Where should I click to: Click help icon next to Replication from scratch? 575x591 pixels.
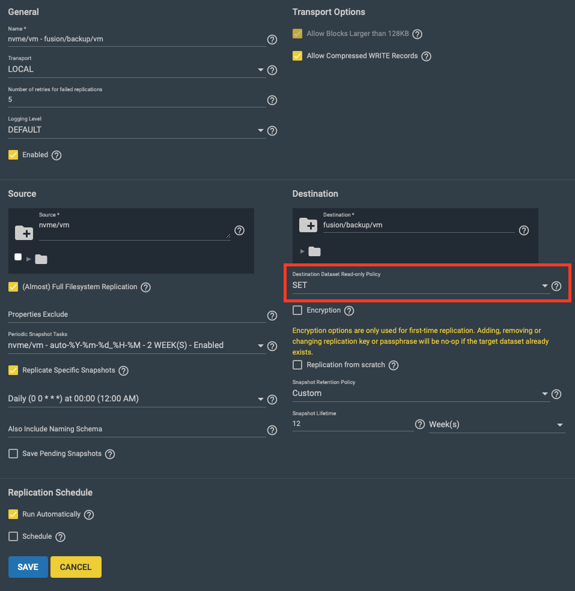tap(394, 365)
